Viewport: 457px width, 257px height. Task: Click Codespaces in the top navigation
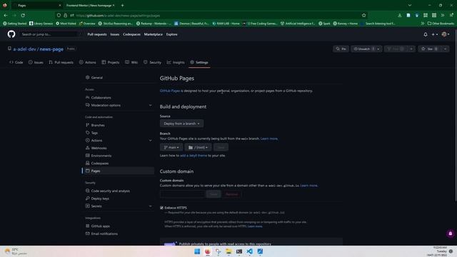[131, 34]
